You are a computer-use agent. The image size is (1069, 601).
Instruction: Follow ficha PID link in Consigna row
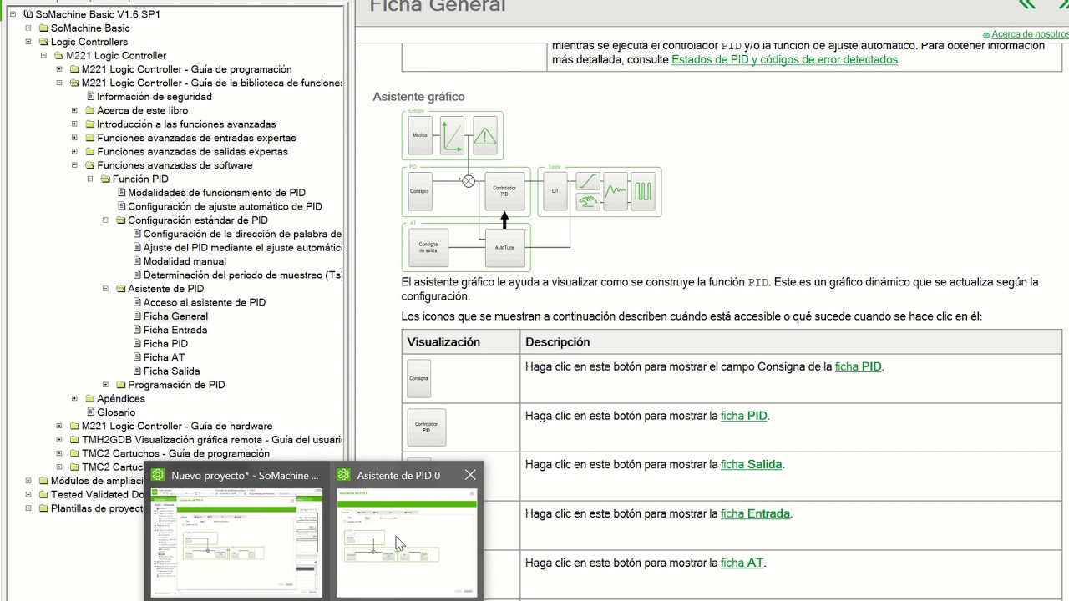coord(858,366)
